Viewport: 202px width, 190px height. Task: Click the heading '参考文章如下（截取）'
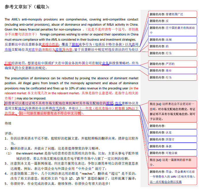(x=27, y=7)
